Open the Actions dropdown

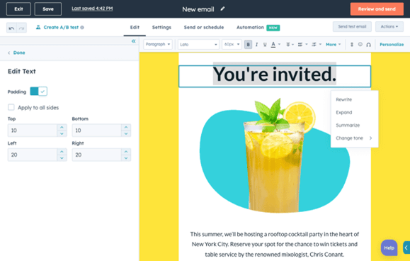(389, 27)
